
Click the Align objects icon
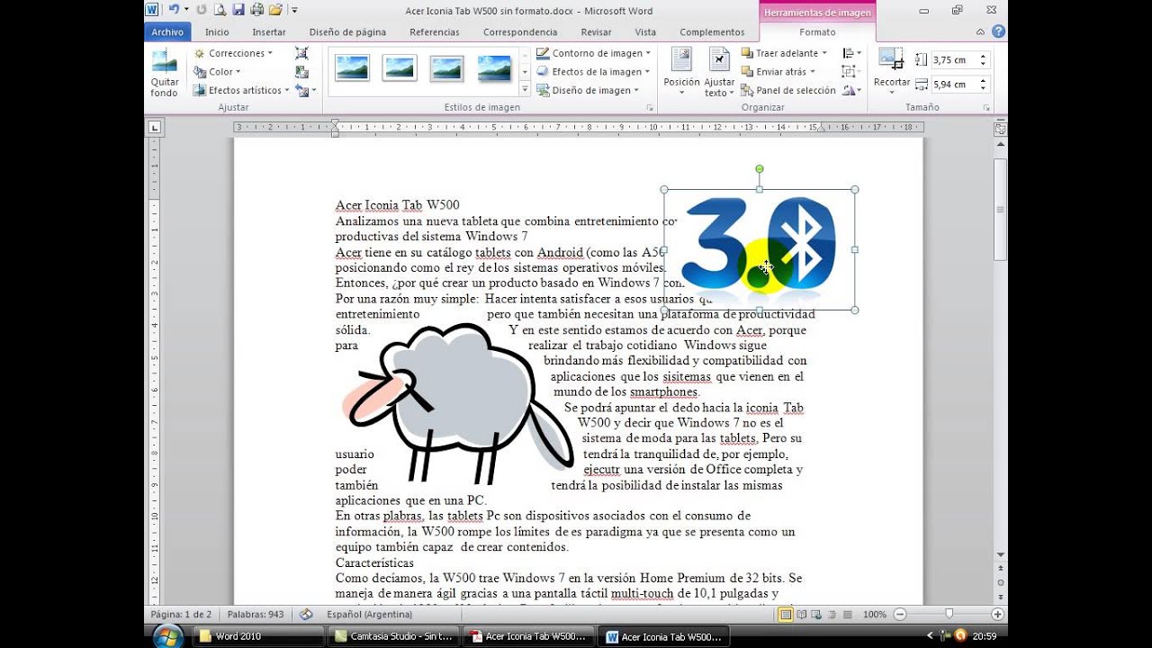click(x=850, y=53)
